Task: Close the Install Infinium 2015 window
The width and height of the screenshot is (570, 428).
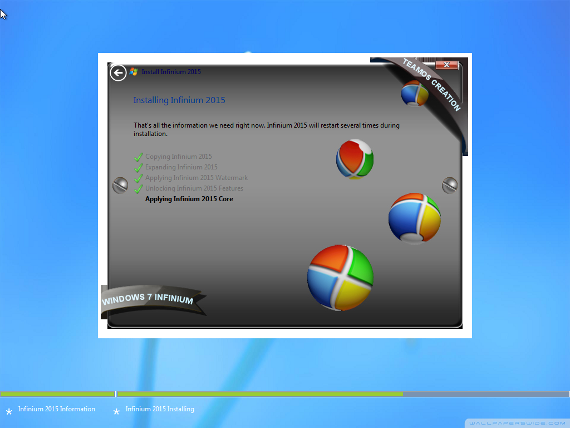Action: [446, 65]
